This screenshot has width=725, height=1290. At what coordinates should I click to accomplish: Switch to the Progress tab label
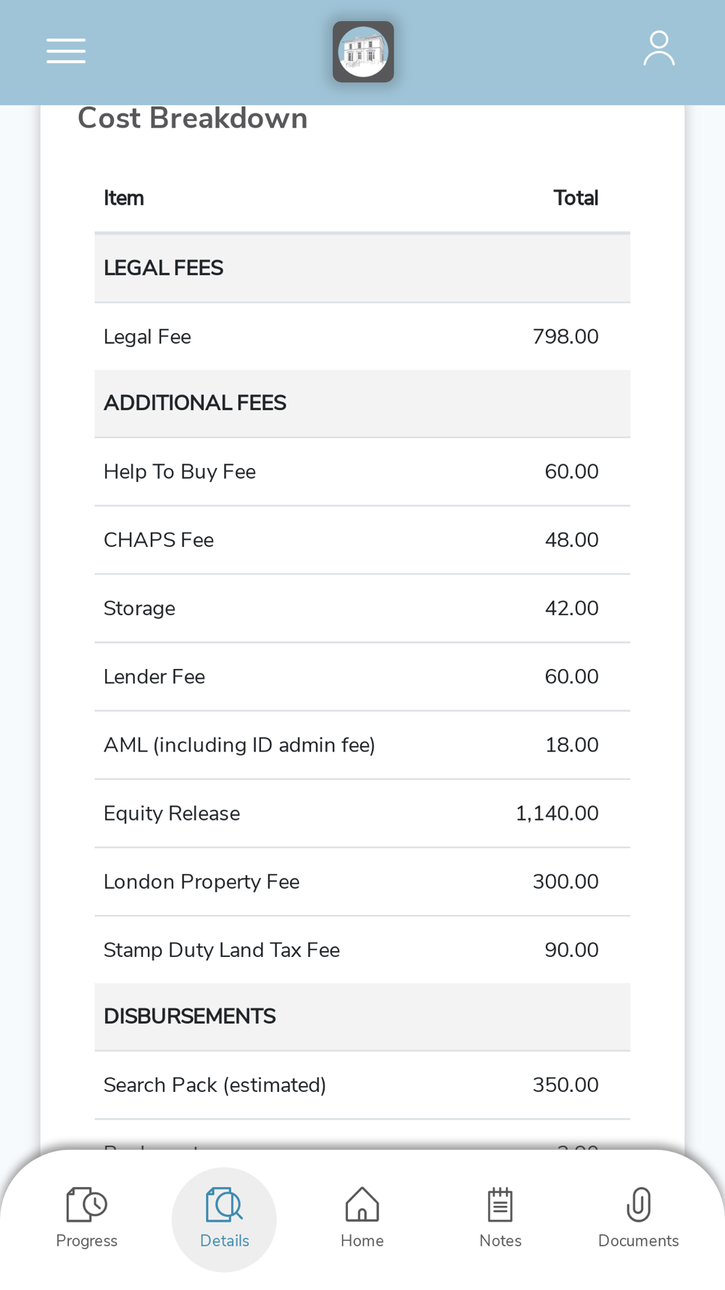(86, 1241)
